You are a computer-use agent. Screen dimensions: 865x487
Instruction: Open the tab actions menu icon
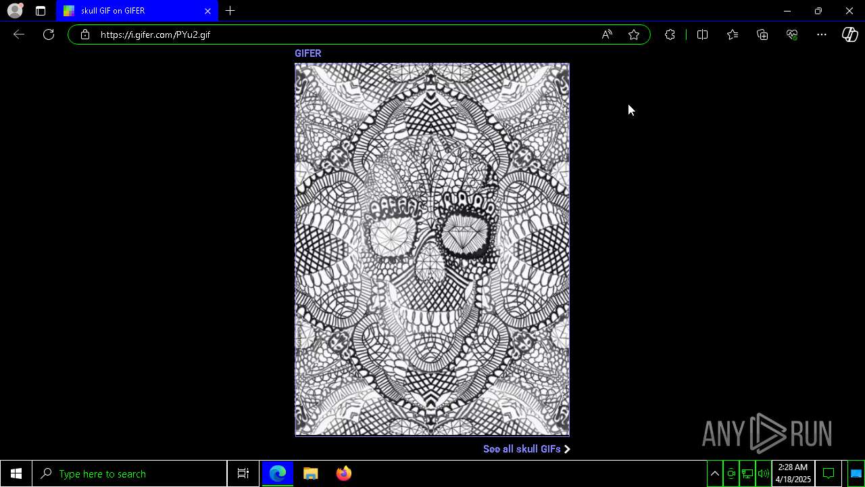coord(41,11)
